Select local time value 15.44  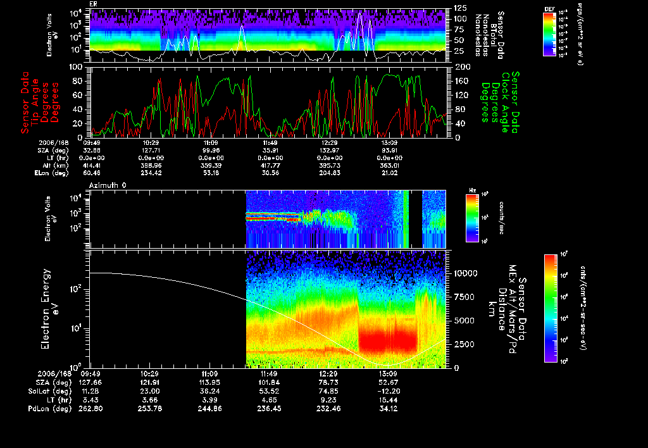click(x=388, y=400)
